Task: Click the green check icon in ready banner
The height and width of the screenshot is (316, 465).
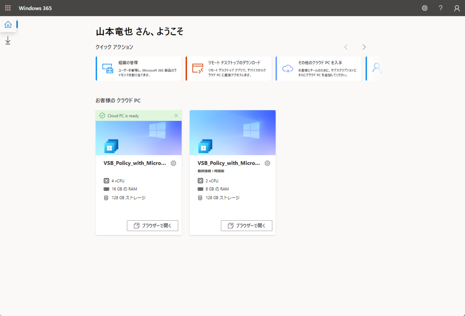Action: point(102,116)
